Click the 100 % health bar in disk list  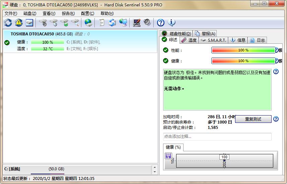click(48, 42)
